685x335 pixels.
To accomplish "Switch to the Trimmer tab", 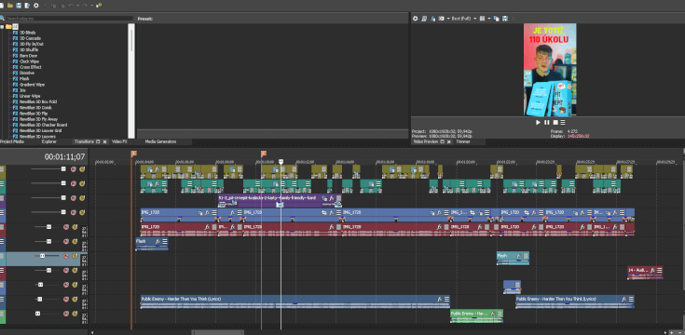I will [x=463, y=141].
